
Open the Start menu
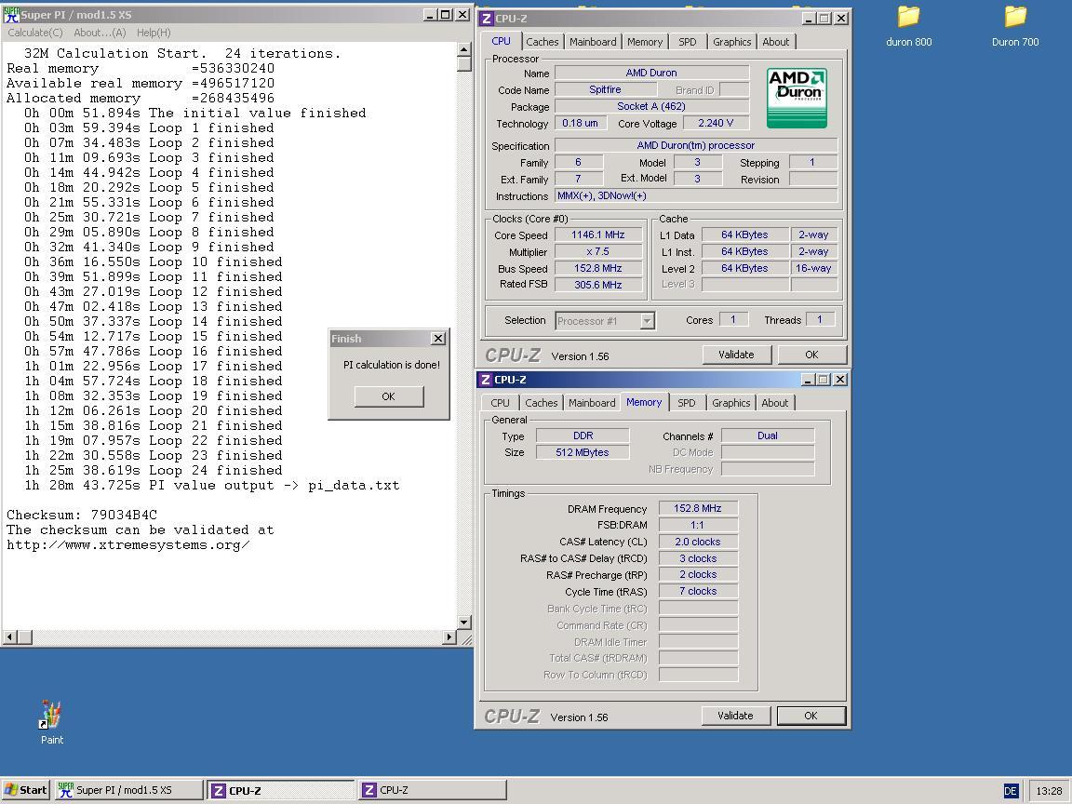pos(25,790)
